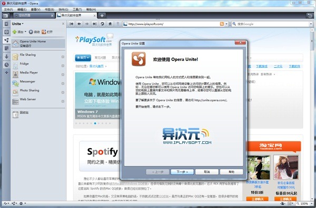Click the Rewind navigation button
The image size is (316, 208).
click(x=71, y=24)
